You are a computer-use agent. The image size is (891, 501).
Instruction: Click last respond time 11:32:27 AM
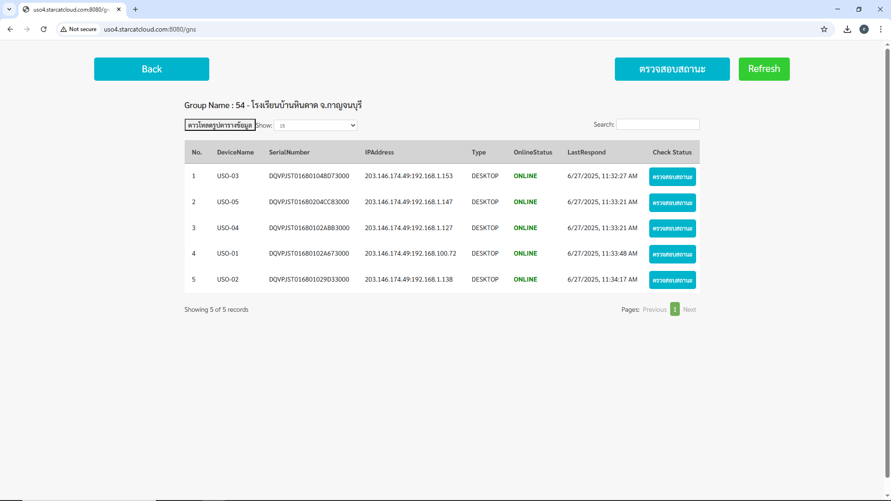(602, 176)
